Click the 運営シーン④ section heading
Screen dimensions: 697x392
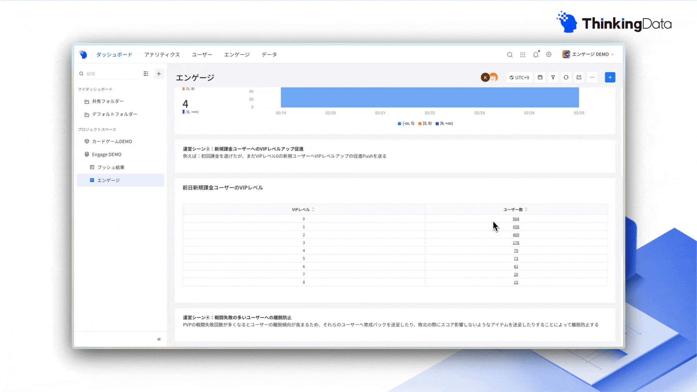coord(237,318)
